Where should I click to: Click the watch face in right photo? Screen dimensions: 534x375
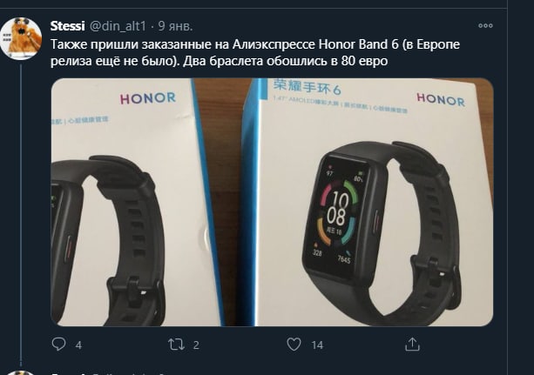pos(337,213)
